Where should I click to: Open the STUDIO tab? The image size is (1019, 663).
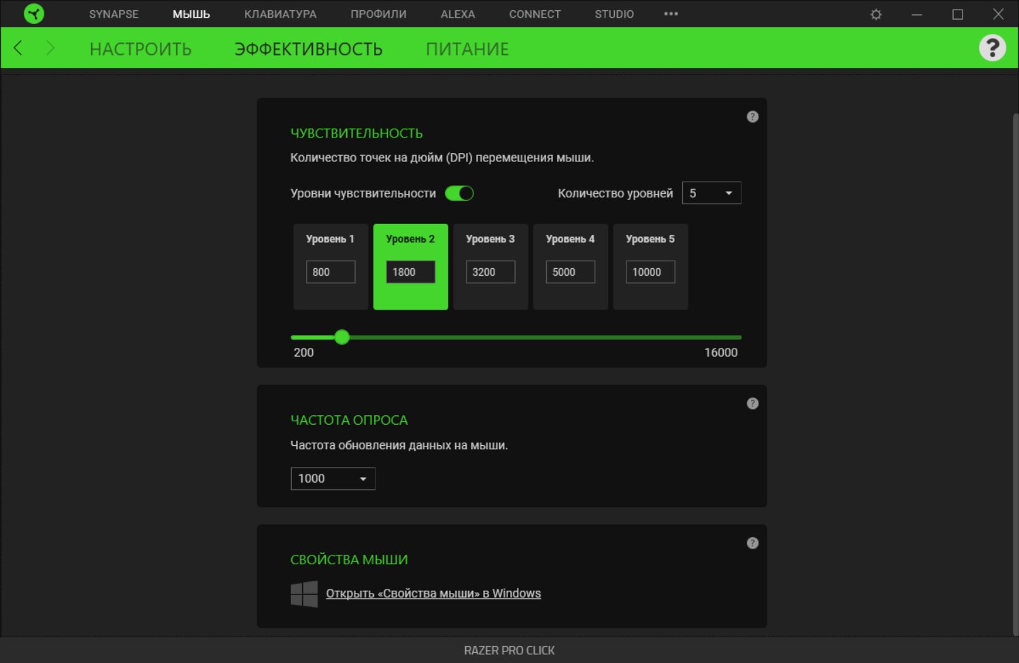point(614,14)
